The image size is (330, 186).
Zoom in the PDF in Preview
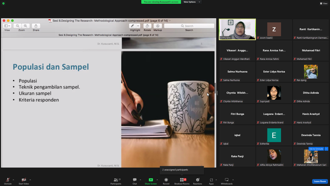[x=25, y=26]
